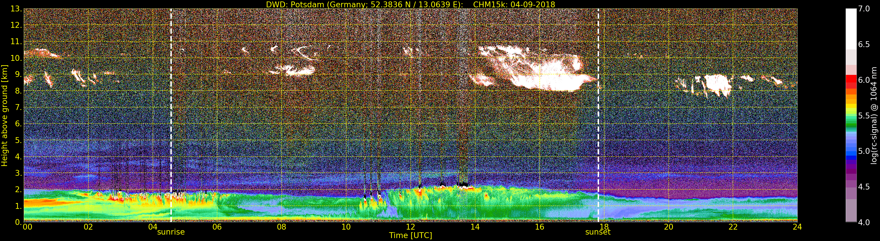Pick the white top segment of the colorbar

click(x=851, y=29)
